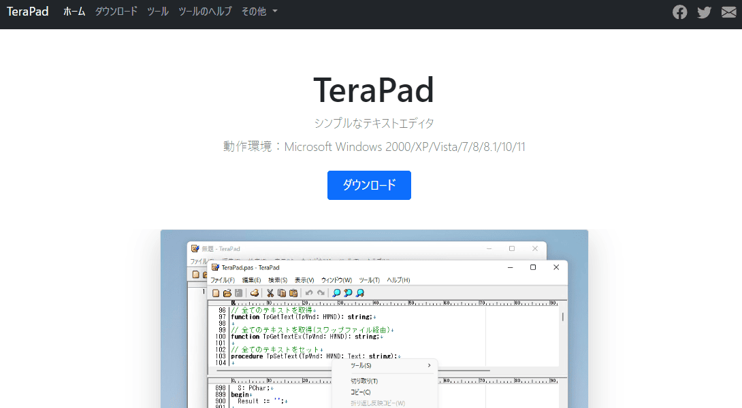This screenshot has height=408, width=742.
Task: Click the horizontal scrollbar in upper editor pane
Action: click(x=353, y=371)
